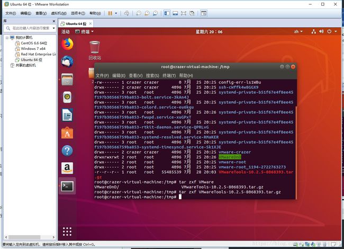Image resolution: width=344 pixels, height=249 pixels.
Task: Open Rhythmbox music player from the dock
Action: coord(67,97)
